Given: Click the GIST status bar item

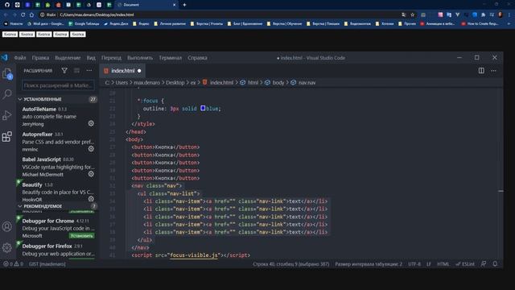Looking at the screenshot, I should point(47,264).
